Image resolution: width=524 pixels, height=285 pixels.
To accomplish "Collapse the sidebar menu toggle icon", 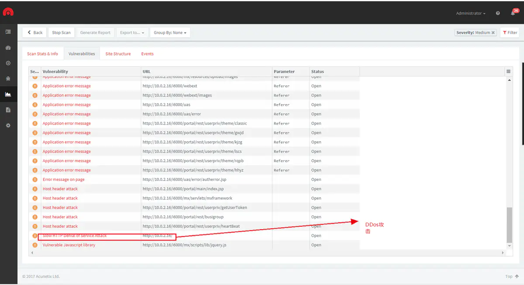I will tap(8, 32).
